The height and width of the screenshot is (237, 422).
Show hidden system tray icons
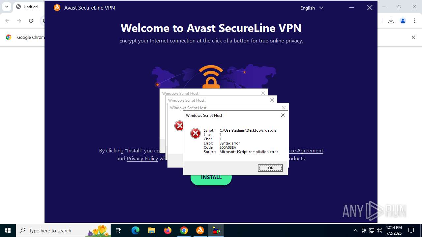(355, 230)
